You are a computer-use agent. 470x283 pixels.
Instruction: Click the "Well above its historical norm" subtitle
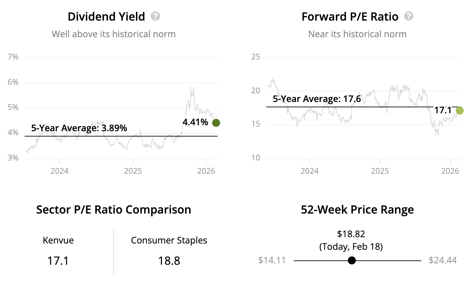(114, 34)
